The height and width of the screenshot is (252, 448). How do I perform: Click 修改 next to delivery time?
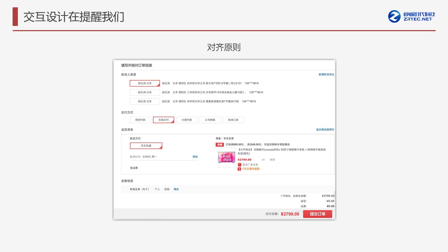[x=195, y=157]
